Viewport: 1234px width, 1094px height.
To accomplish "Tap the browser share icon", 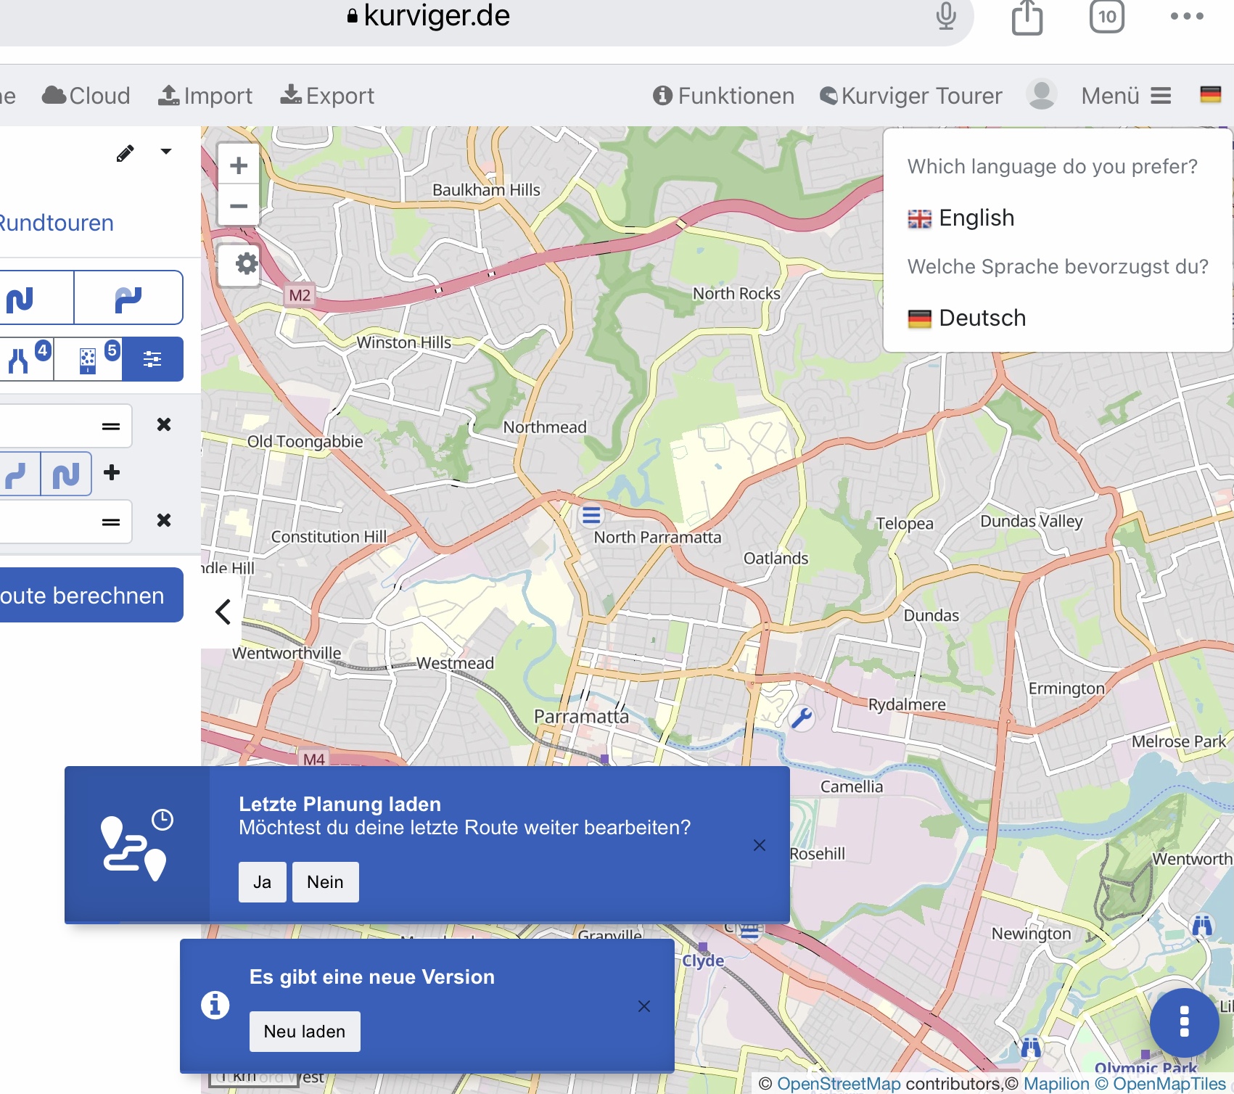I will [x=1027, y=17].
